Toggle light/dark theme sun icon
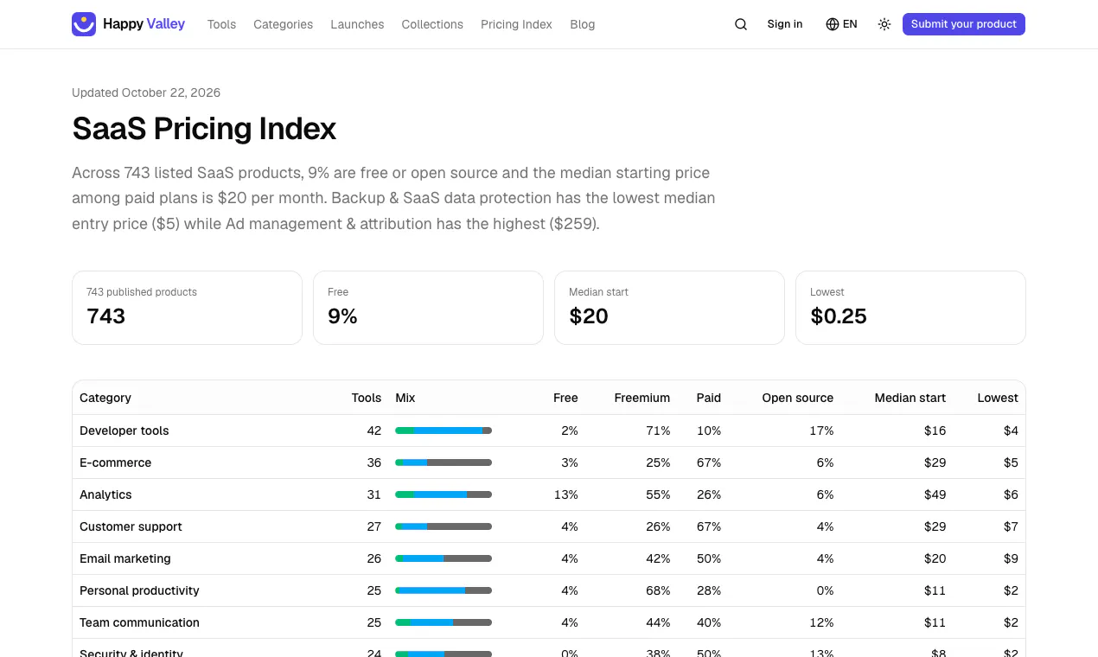Viewport: 1098px width, 657px height. pos(884,24)
